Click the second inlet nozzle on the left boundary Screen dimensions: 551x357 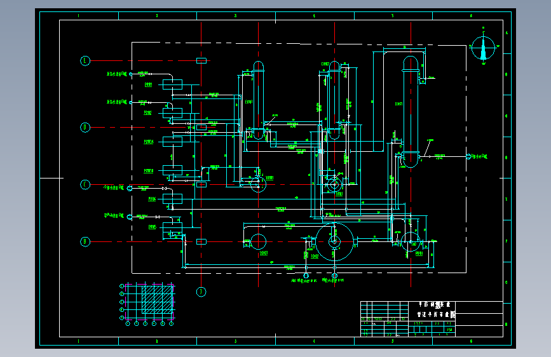pos(130,103)
